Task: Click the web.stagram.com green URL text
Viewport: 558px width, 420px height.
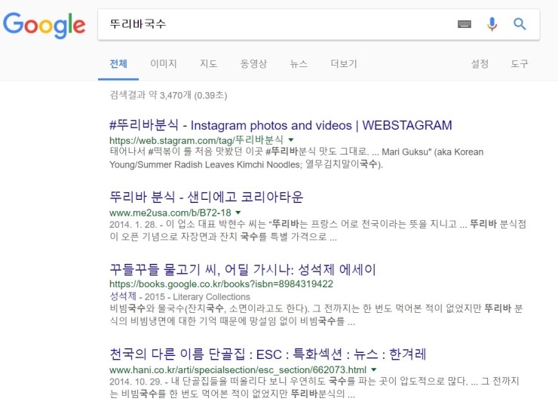Action: (x=197, y=140)
